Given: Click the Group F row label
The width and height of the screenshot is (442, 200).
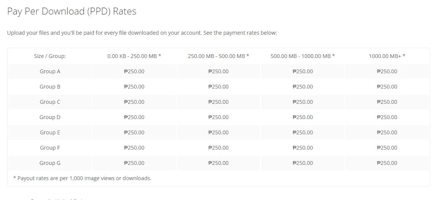Looking at the screenshot, I should (x=50, y=148).
